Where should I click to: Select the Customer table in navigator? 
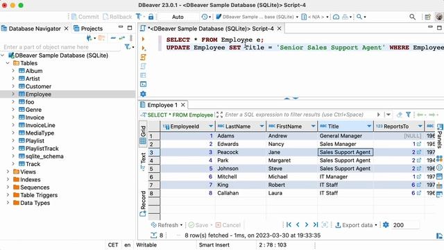point(38,86)
